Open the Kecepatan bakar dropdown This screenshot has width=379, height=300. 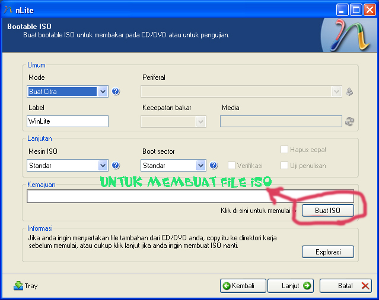tap(173, 121)
